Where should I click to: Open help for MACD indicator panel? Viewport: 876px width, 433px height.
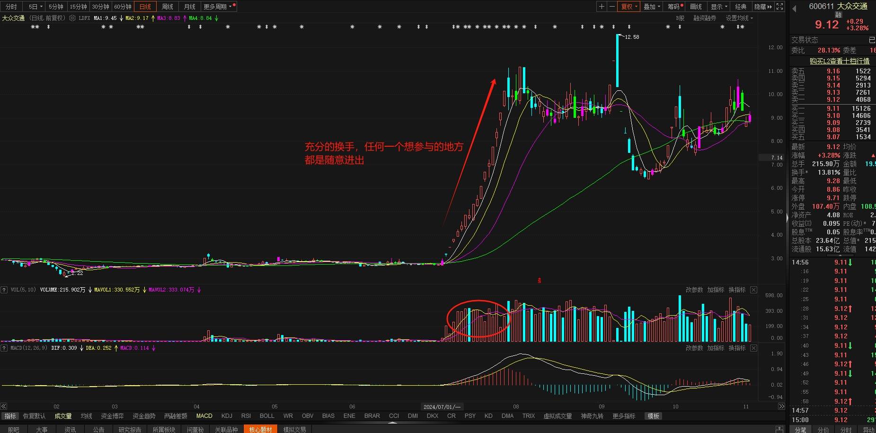pyautogui.click(x=4, y=348)
